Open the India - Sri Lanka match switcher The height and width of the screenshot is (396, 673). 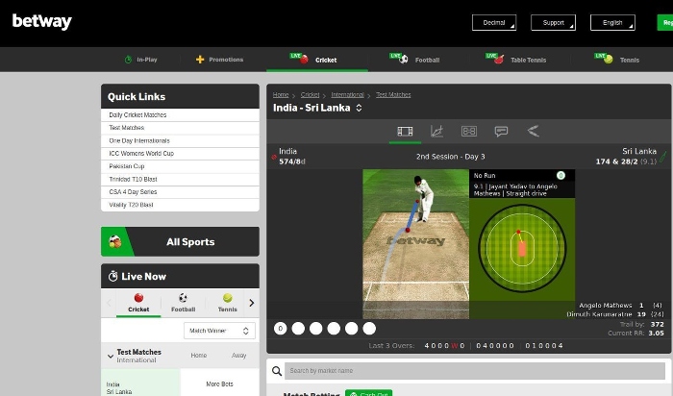pos(359,108)
